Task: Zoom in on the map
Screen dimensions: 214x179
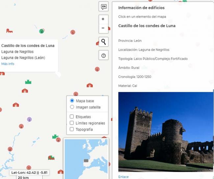Action: pyautogui.click(x=103, y=19)
